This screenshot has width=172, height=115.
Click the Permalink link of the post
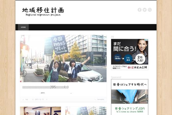click(100, 99)
